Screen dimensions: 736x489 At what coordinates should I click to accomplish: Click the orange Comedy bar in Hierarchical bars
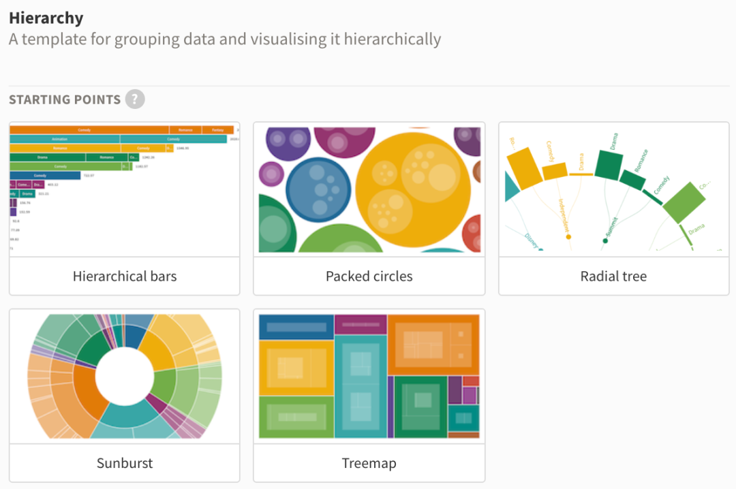tap(85, 129)
